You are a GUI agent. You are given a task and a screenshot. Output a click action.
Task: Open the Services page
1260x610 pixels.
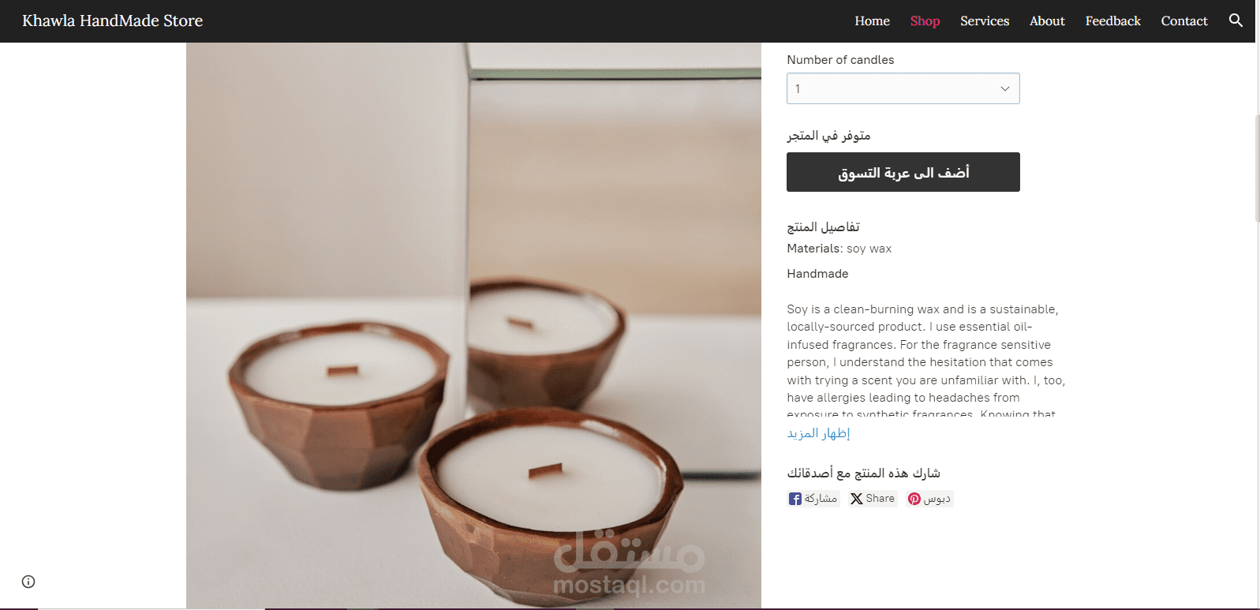[x=985, y=21]
